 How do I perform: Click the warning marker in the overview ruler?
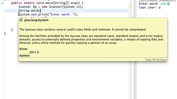(x=131, y=7)
